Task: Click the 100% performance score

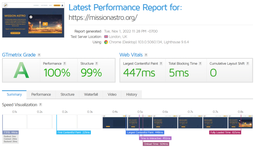Action: [57, 73]
